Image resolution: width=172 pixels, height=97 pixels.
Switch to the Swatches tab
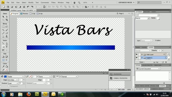coord(158,65)
